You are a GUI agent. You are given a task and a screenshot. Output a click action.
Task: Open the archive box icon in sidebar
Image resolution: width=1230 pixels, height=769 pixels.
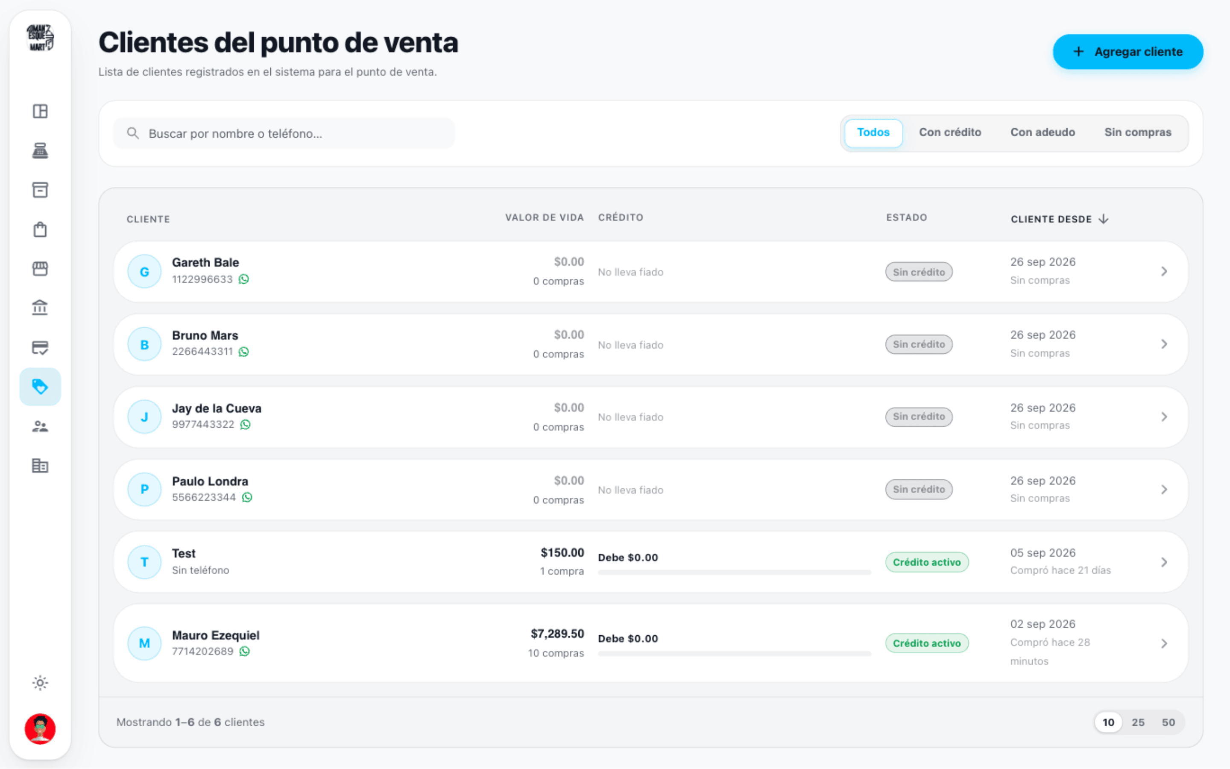(x=40, y=190)
